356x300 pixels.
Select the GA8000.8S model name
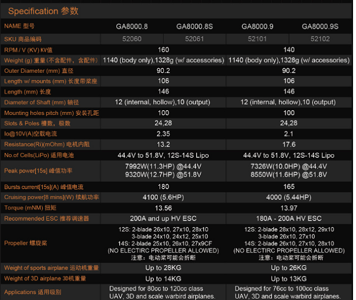pos(195,27)
